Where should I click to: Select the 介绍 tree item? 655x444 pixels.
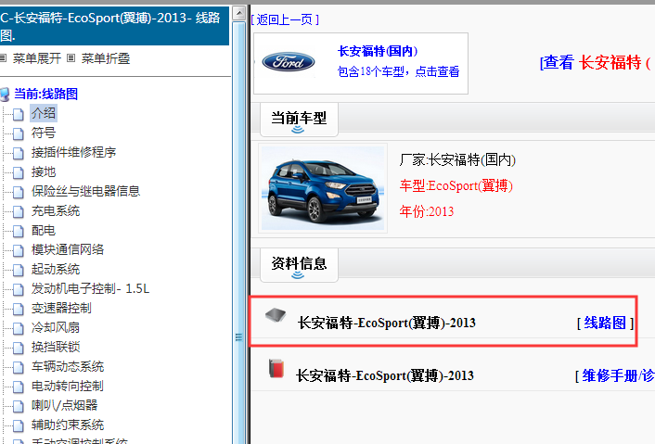(x=44, y=113)
